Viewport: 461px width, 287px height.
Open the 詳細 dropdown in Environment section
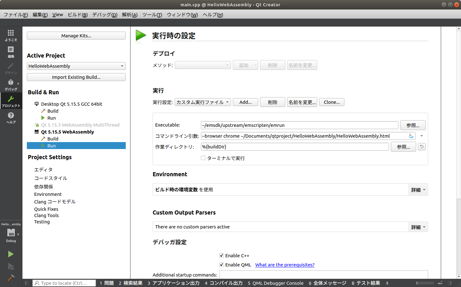(418, 189)
